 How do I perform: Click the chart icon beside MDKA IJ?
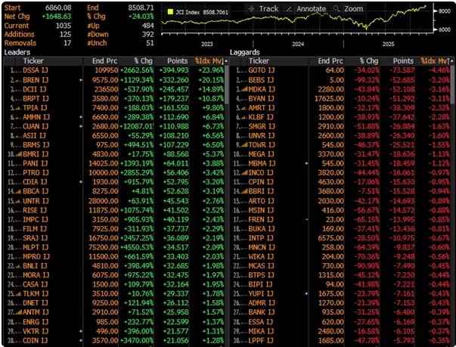point(244,89)
